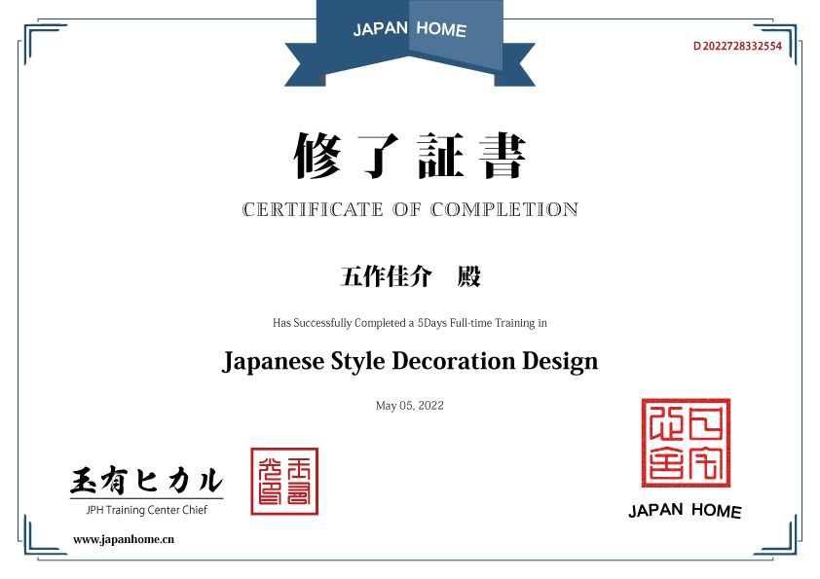Click the 殿 honorific character

pos(469,277)
